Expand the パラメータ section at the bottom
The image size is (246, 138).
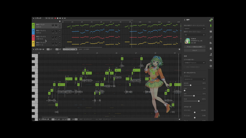(40, 119)
